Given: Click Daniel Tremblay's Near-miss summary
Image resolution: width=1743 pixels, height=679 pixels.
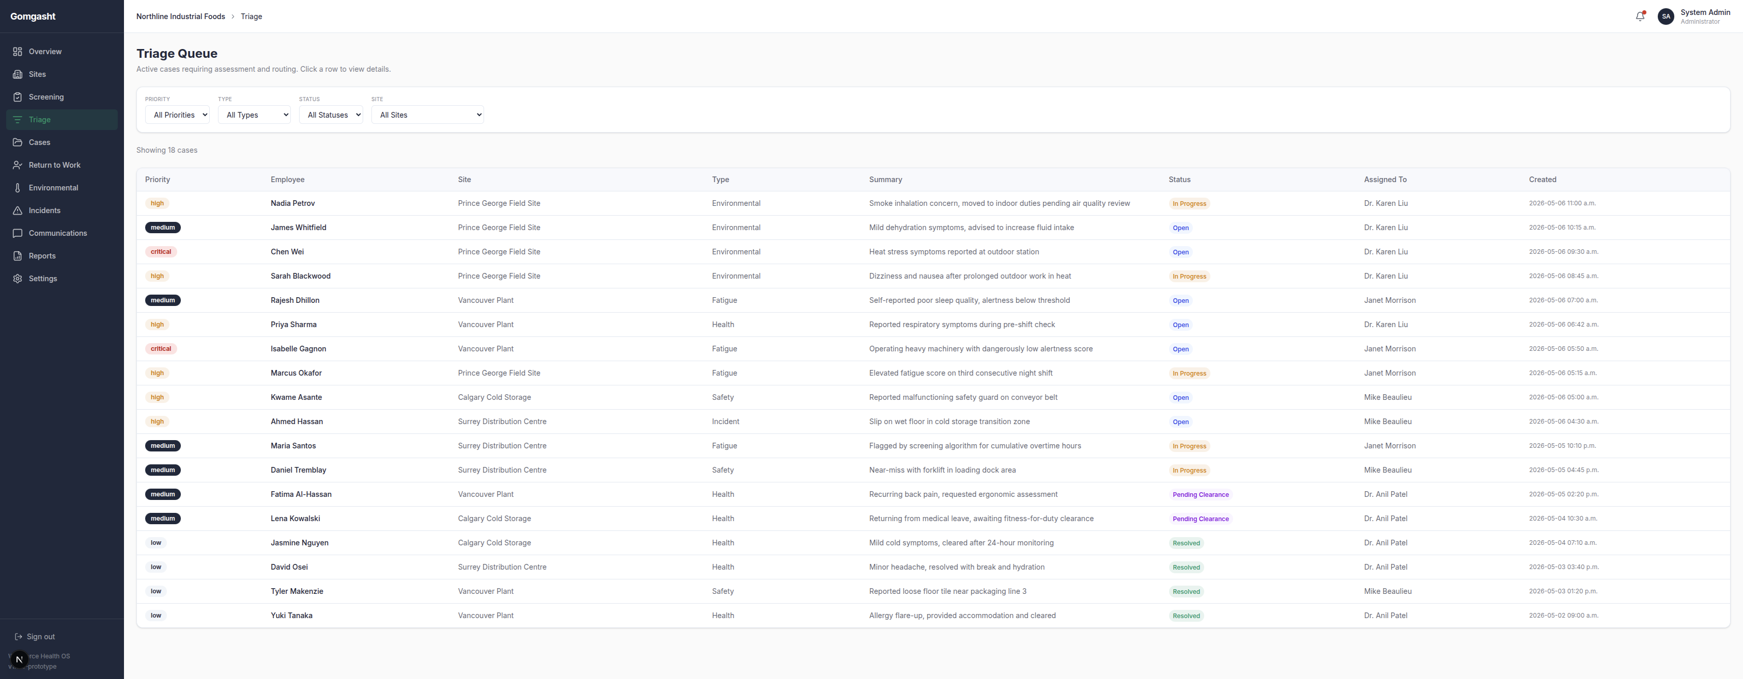Looking at the screenshot, I should (x=942, y=470).
